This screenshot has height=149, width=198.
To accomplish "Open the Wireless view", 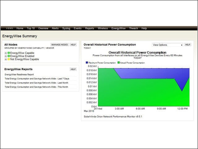I will click(x=103, y=28).
